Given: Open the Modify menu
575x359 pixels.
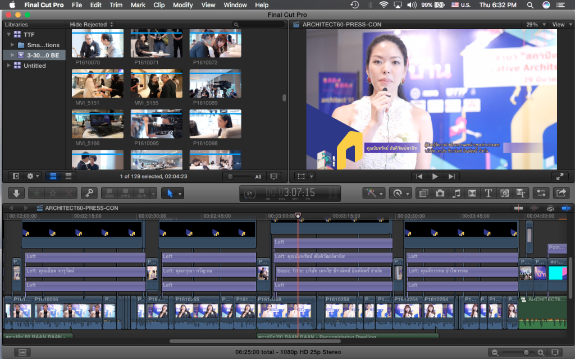Looking at the screenshot, I should pyautogui.click(x=182, y=5).
